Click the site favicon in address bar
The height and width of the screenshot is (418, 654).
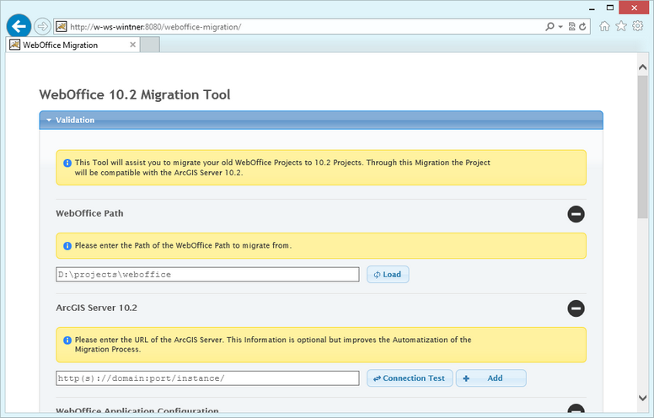point(62,27)
